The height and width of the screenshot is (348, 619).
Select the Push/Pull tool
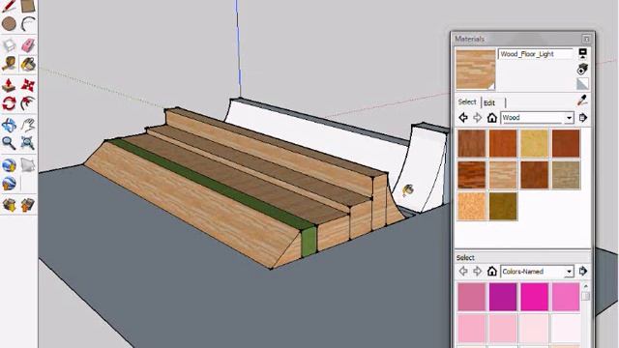click(9, 85)
